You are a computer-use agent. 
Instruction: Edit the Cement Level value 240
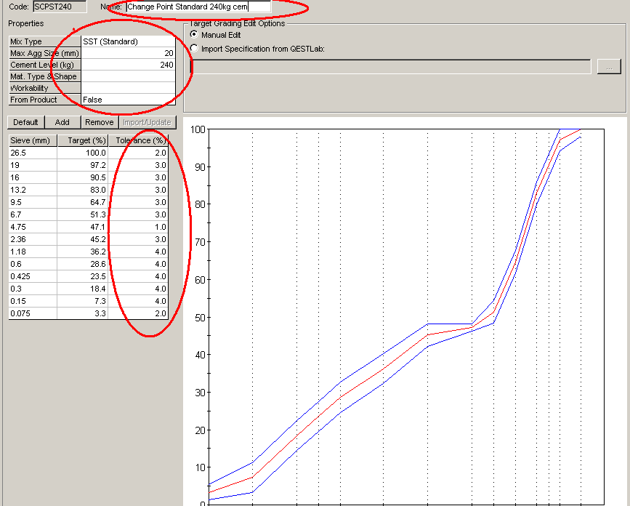(x=128, y=65)
